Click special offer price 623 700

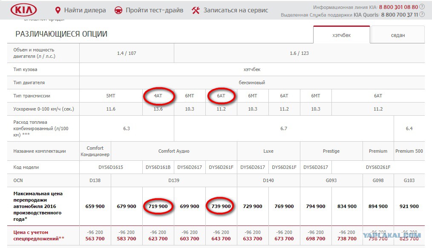pyautogui.click(x=158, y=239)
